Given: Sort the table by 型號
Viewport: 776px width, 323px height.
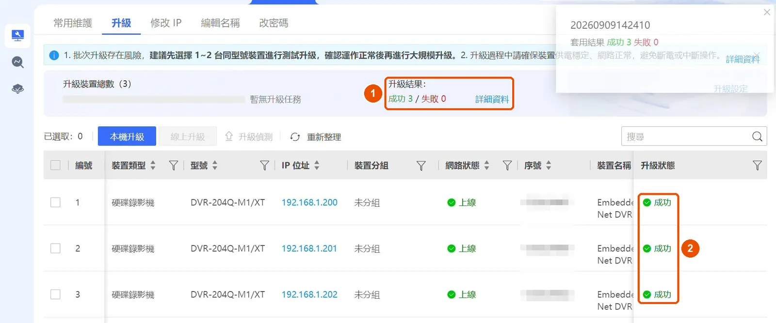Looking at the screenshot, I should click(215, 165).
